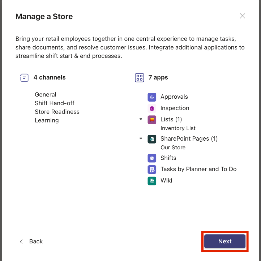
Task: Click the SharePoint Pages (1) label
Action: coord(189,139)
